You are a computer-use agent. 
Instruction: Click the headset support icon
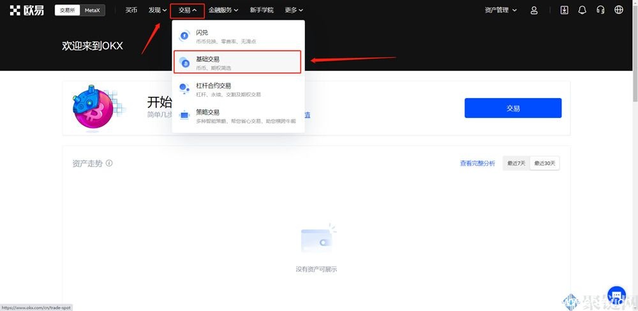tap(600, 10)
